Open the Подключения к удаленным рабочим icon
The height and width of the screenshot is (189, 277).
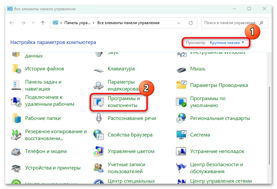coord(16,102)
